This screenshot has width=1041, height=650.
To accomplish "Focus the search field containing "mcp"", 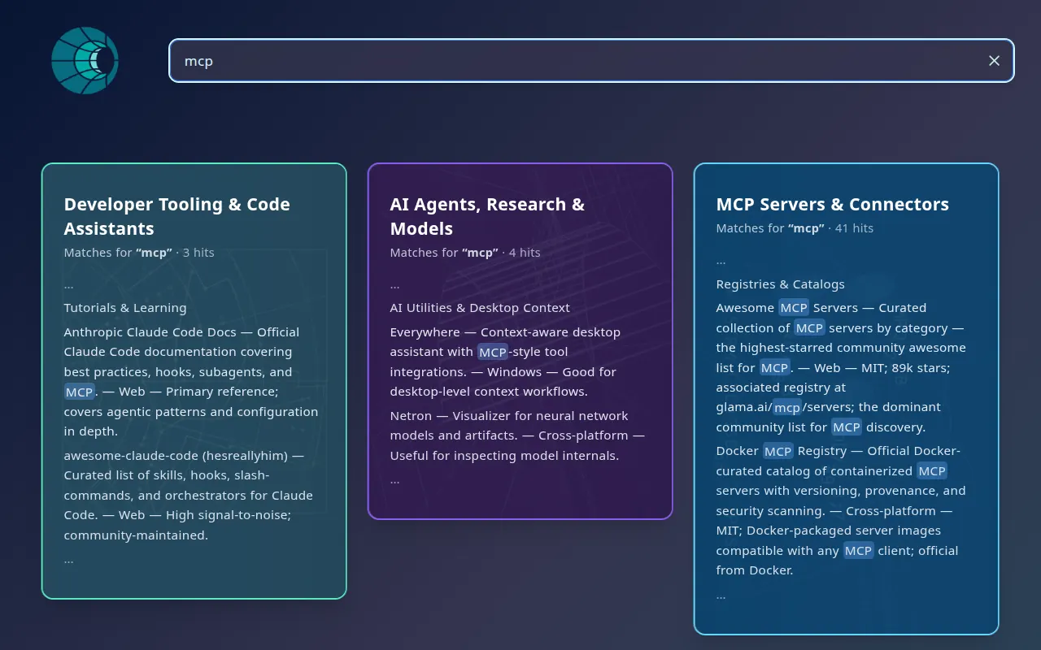I will pos(591,61).
